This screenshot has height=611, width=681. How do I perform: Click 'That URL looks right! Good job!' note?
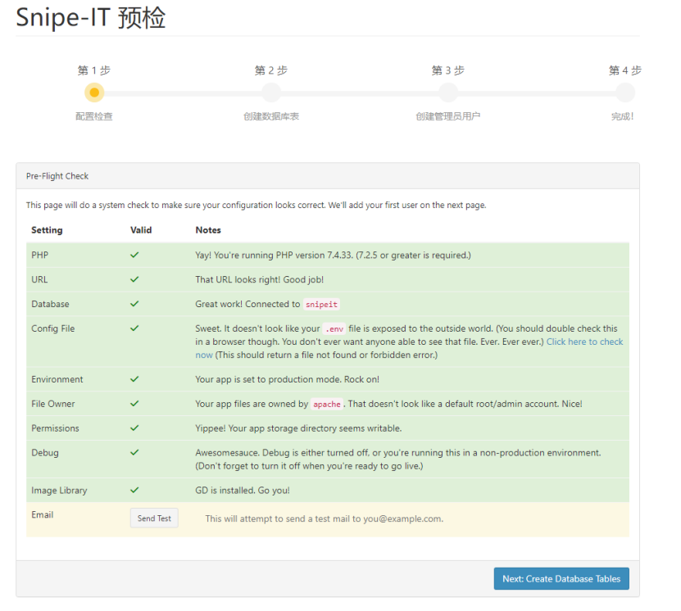click(259, 279)
